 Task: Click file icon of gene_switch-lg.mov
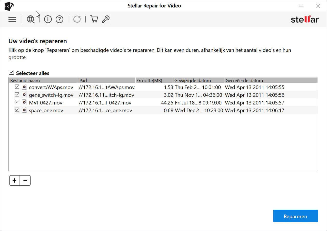(x=24, y=95)
